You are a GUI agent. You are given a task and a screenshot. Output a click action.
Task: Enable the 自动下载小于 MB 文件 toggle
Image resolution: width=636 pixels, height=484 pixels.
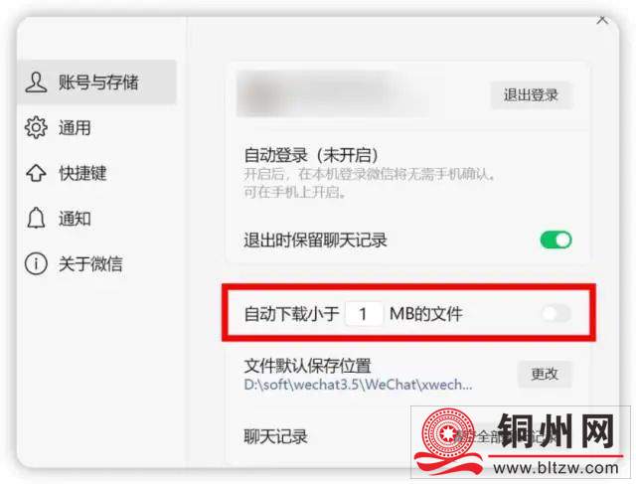(556, 314)
